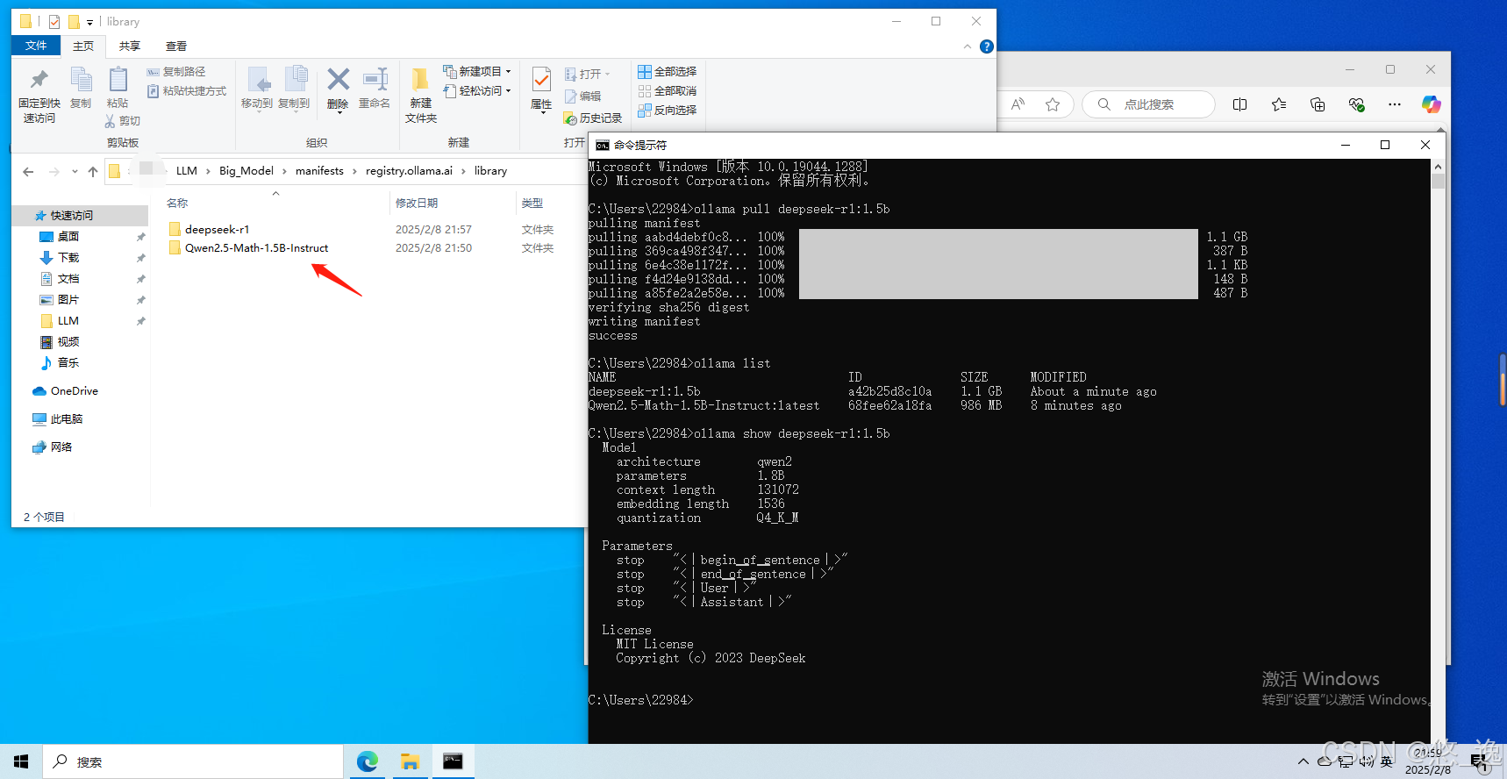Click Paste shortcut option
The width and height of the screenshot is (1507, 779).
(187, 91)
